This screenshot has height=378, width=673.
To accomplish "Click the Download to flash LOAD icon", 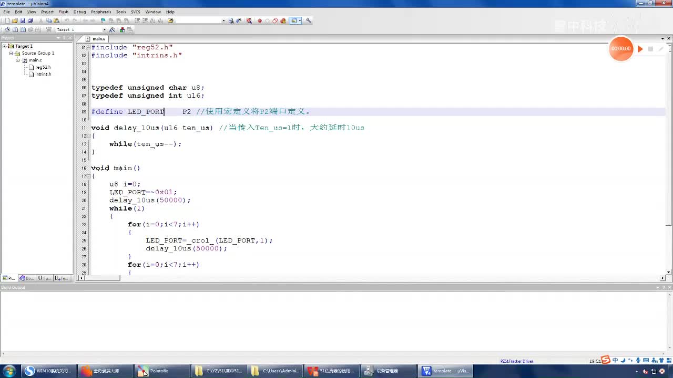I will tap(48, 29).
